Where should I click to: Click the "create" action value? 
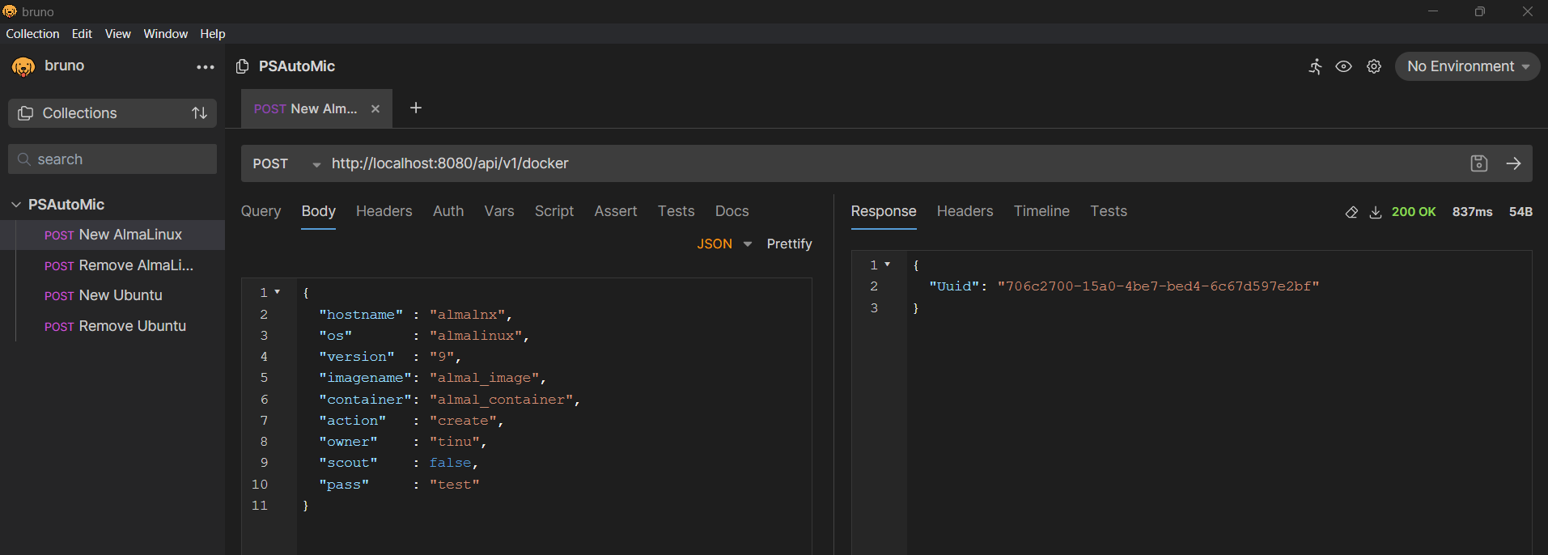coord(463,420)
